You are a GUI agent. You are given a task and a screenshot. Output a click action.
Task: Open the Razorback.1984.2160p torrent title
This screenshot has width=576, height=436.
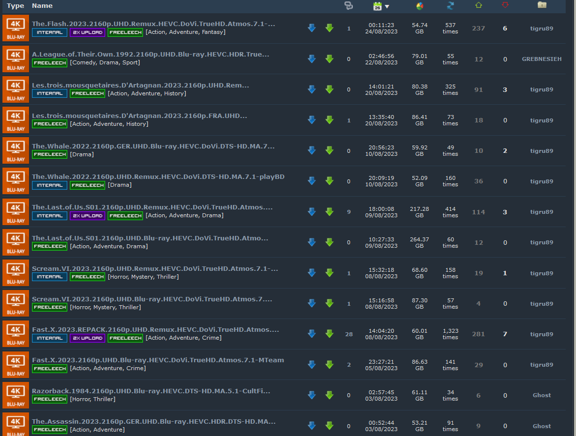151,391
